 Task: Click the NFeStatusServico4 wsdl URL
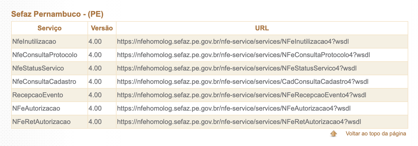(x=237, y=68)
